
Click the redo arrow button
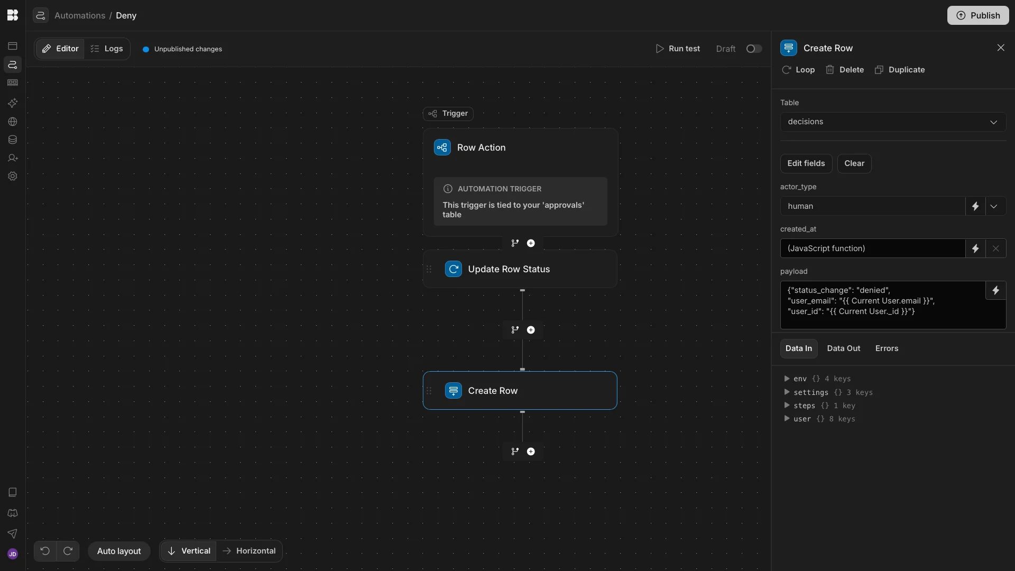(x=68, y=551)
